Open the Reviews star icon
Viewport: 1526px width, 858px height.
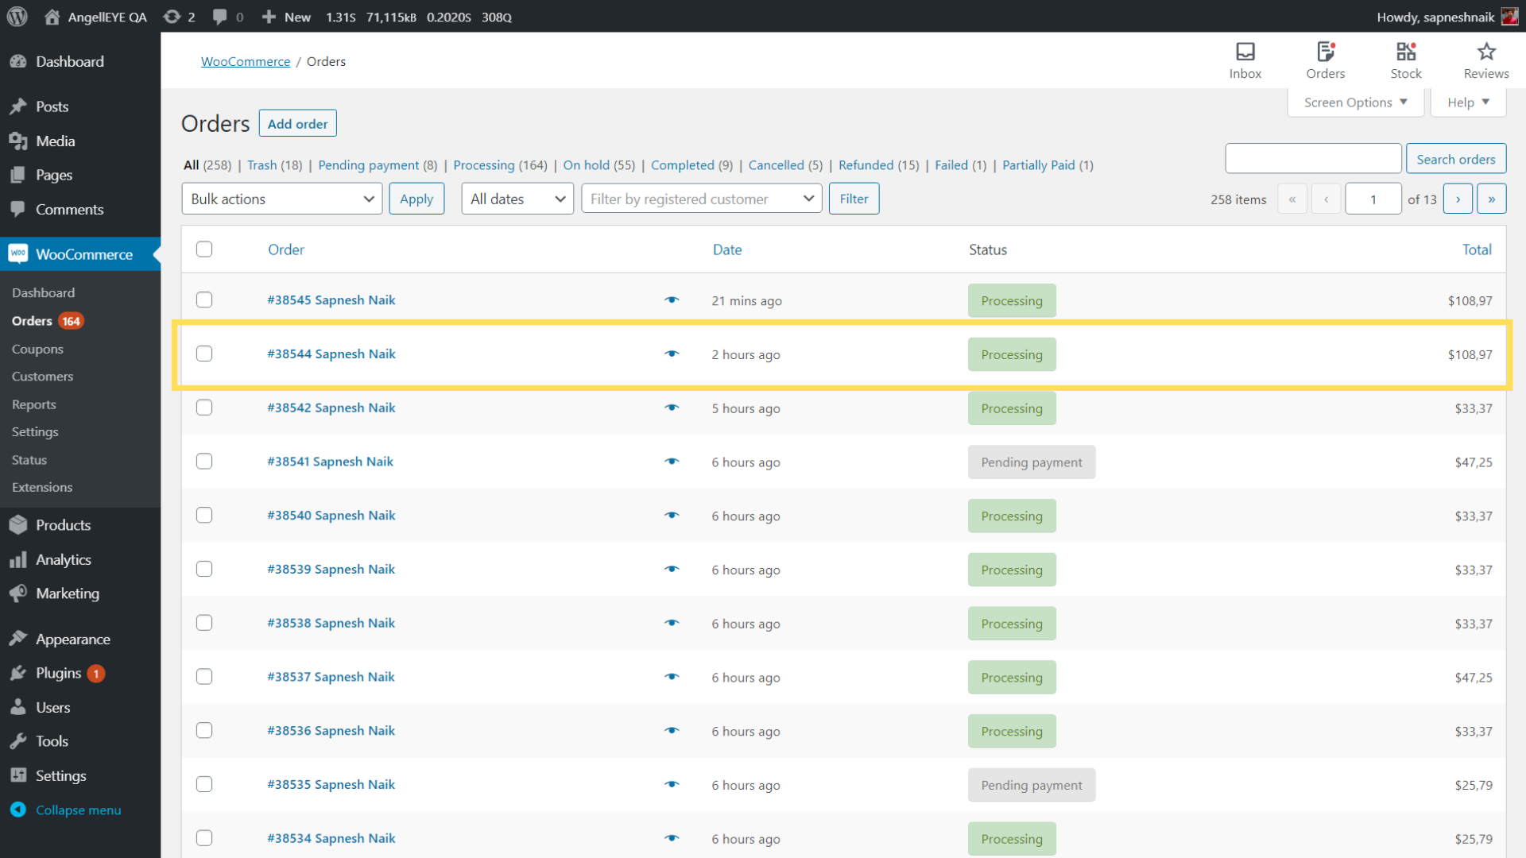click(1486, 52)
